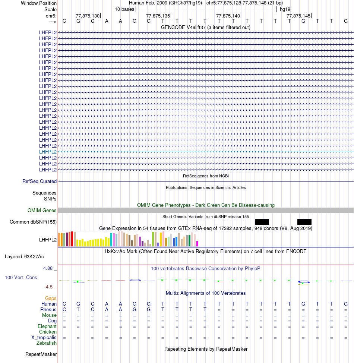
Task: Select the 'Elephant' alignment row label
Action: (47, 326)
